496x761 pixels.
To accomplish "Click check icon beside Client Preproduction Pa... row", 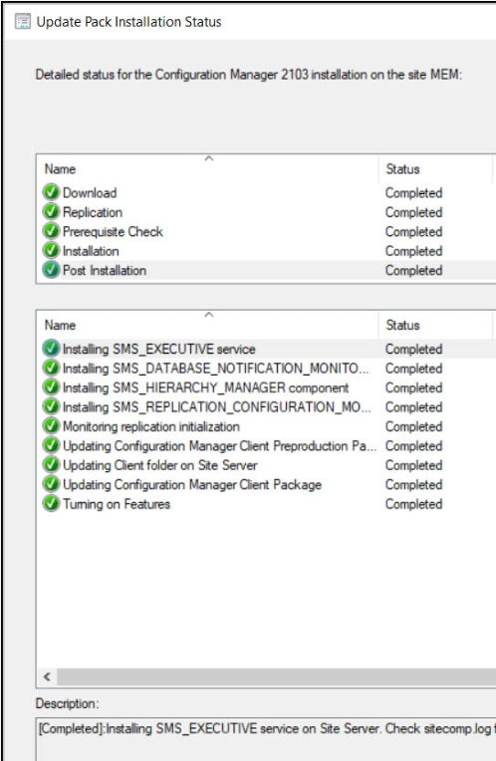I will [51, 446].
